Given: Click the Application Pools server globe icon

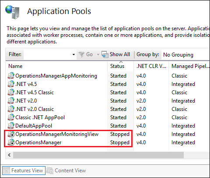Looking at the screenshot, I should [x=12, y=12].
